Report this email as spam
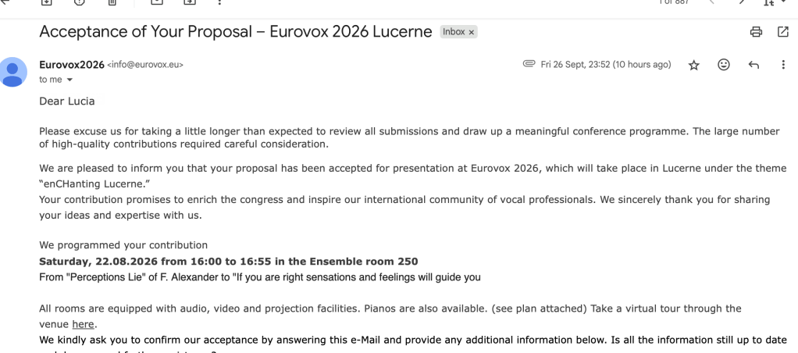This screenshot has height=353, width=798. pos(79,2)
